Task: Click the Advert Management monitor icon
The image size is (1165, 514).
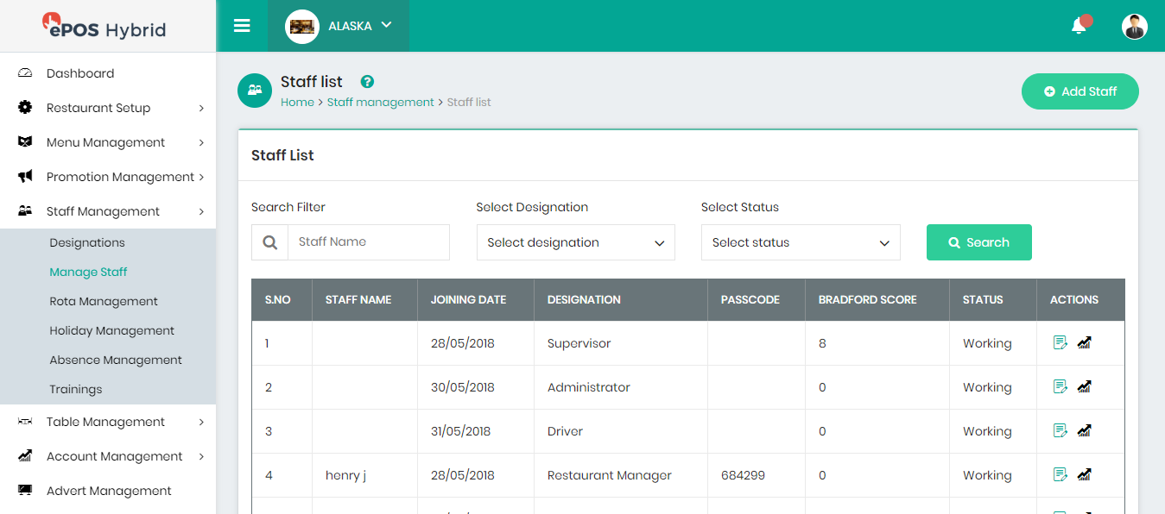Action: (25, 491)
